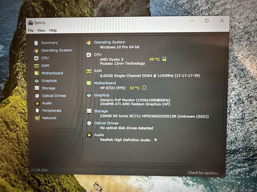
Task: Click the AMD Ryzen 3 text
Action: coord(112,60)
